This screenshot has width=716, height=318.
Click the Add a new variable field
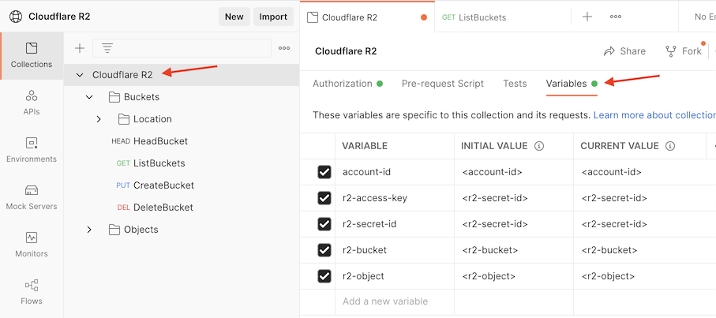[385, 301]
